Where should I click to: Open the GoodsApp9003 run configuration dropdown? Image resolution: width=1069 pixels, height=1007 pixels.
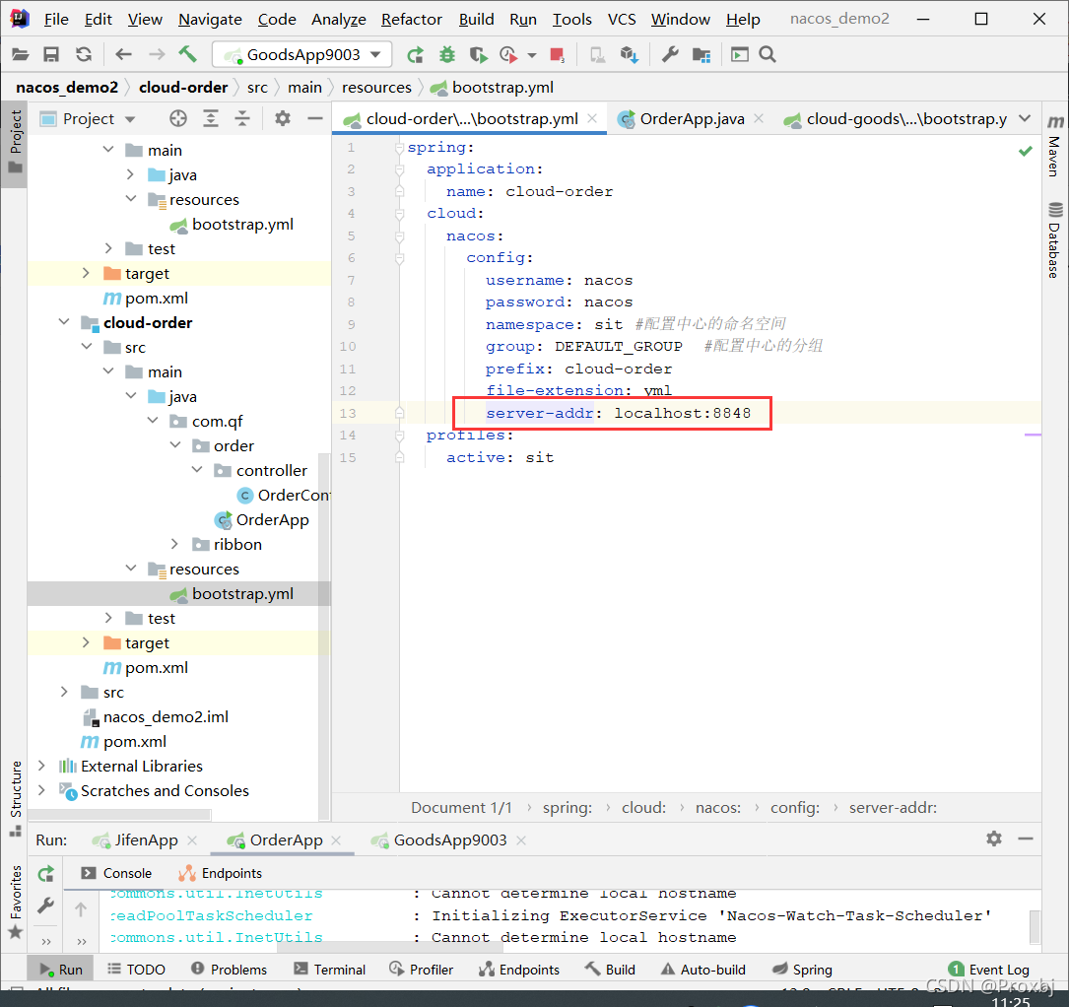[x=302, y=54]
